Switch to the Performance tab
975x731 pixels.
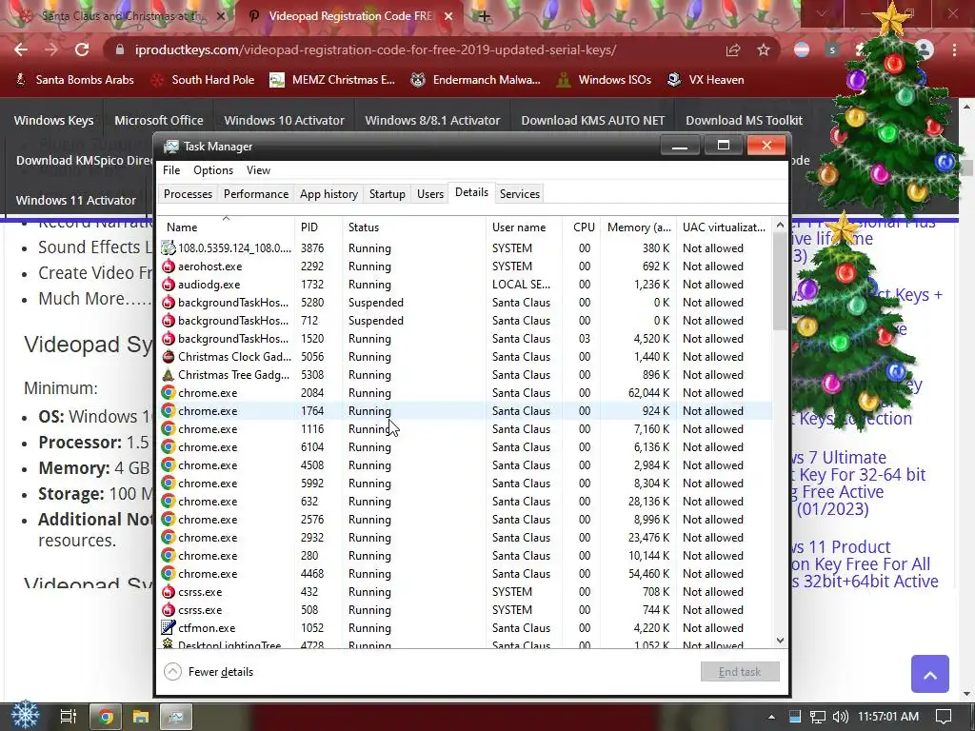(x=256, y=194)
